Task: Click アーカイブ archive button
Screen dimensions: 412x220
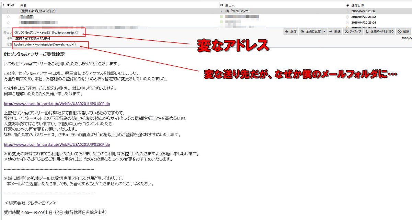Action: coord(353,31)
